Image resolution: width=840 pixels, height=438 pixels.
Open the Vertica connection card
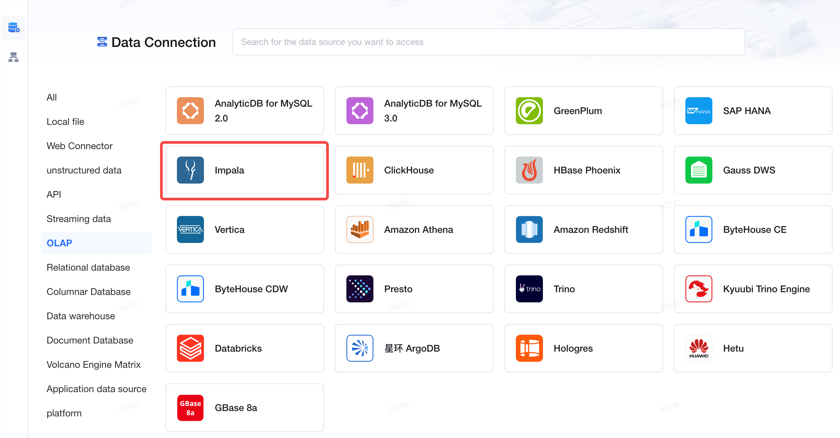coord(245,229)
